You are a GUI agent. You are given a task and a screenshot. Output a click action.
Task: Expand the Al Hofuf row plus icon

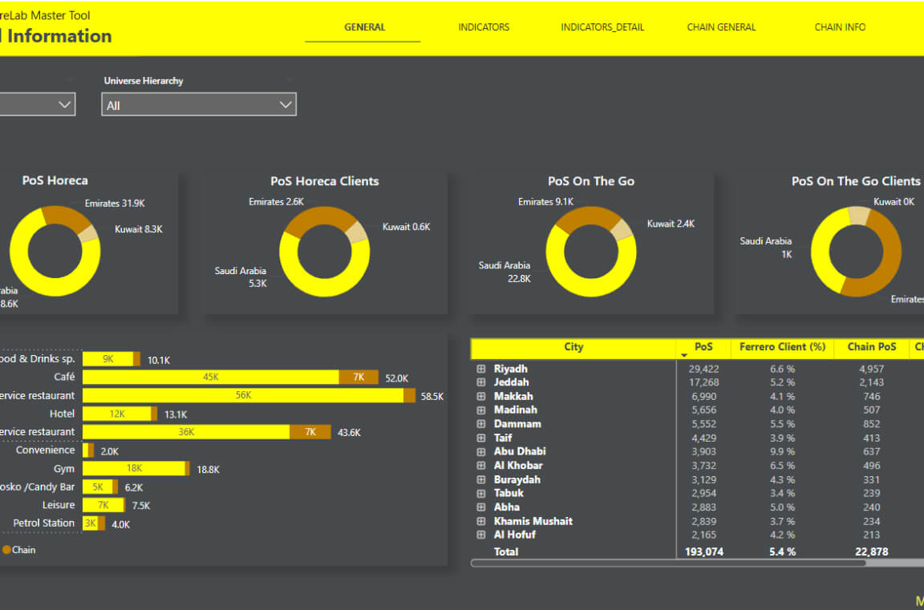[x=481, y=535]
